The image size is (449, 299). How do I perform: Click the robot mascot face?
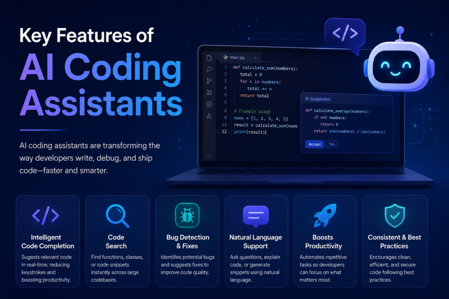(x=396, y=67)
